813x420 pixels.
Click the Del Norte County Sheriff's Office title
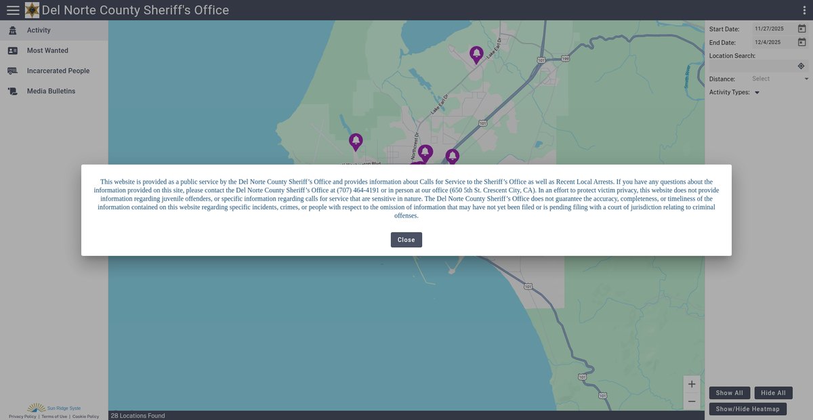coord(135,10)
